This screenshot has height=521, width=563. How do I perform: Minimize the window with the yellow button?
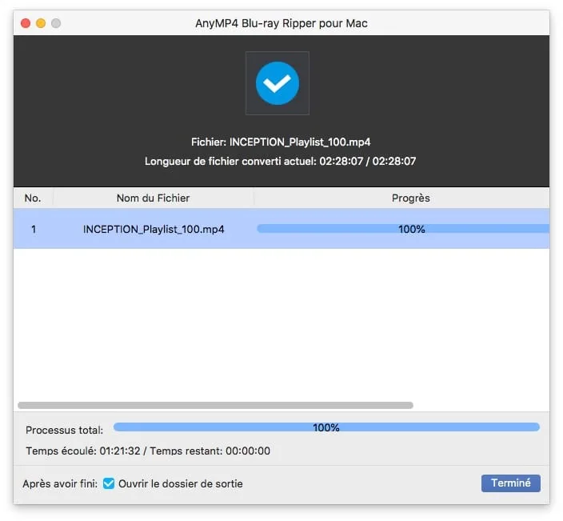coord(41,23)
